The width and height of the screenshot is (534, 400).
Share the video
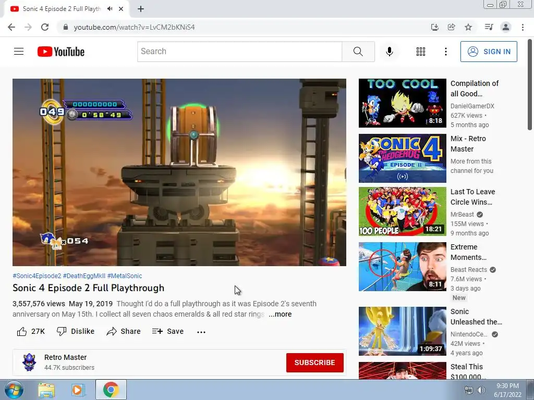point(123,331)
